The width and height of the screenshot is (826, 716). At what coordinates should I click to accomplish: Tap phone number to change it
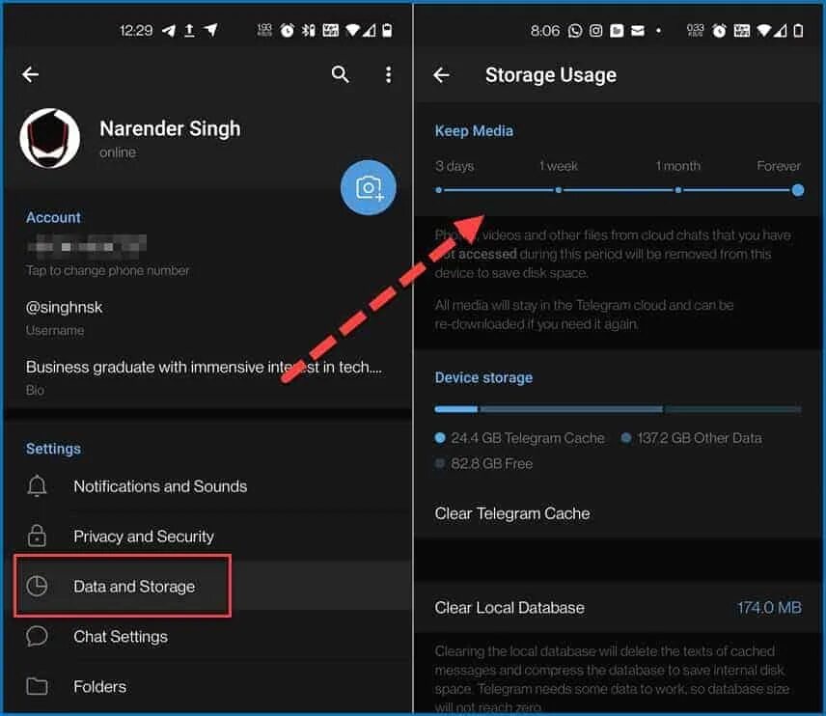[x=208, y=256]
